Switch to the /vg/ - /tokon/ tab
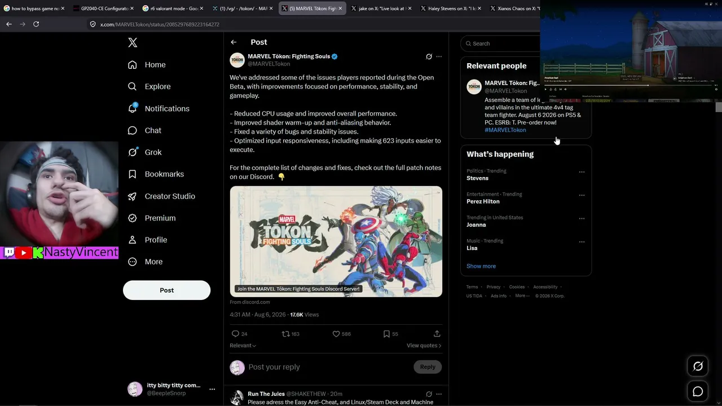The image size is (722, 406). pos(242,8)
